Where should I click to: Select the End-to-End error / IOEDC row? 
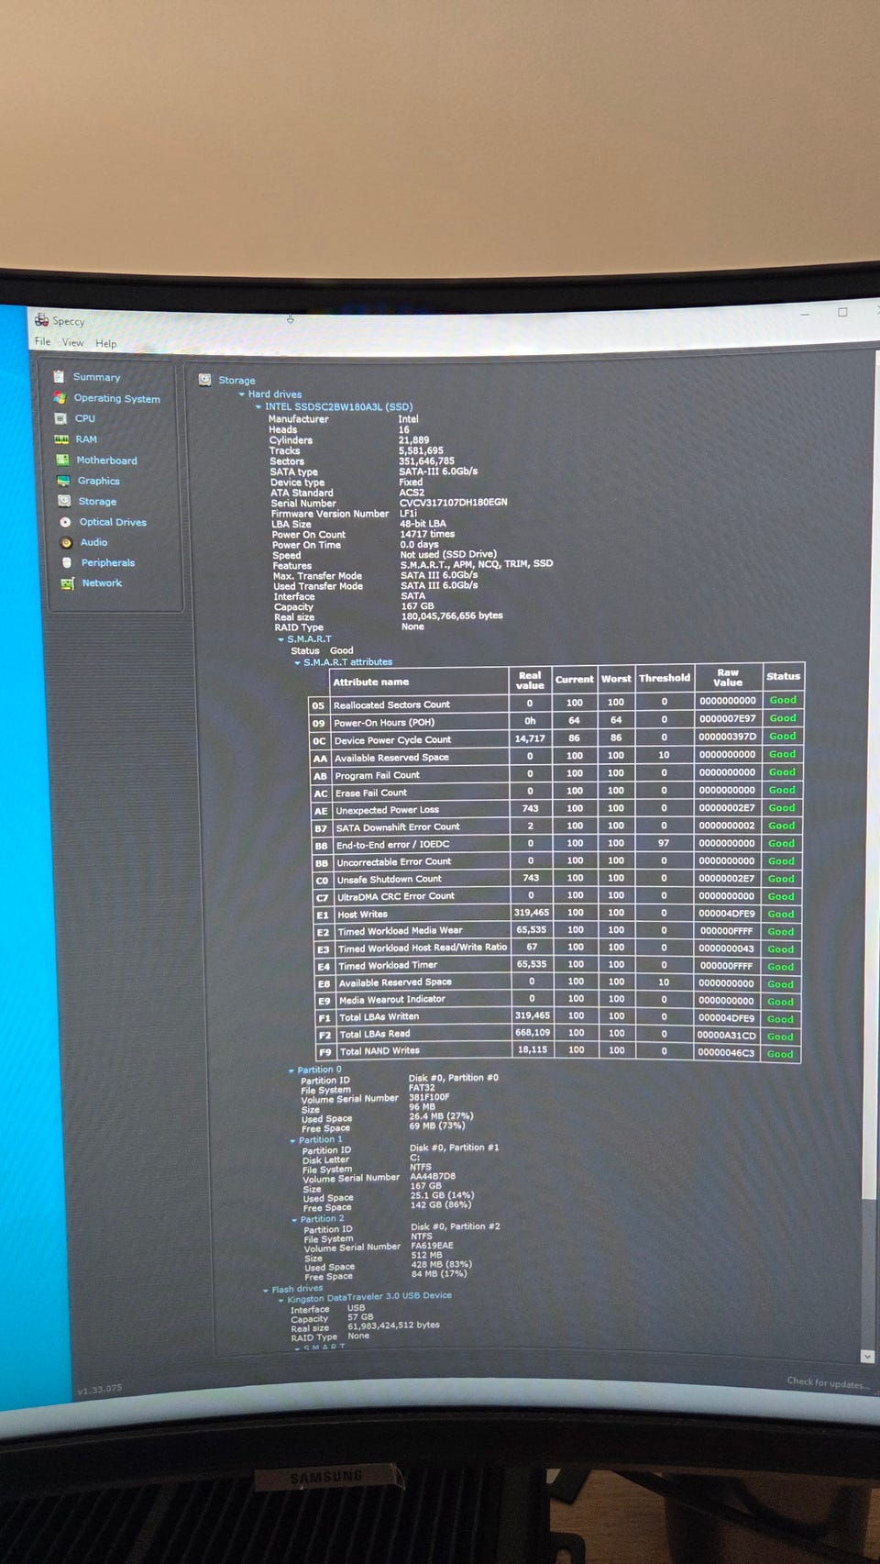[x=558, y=844]
